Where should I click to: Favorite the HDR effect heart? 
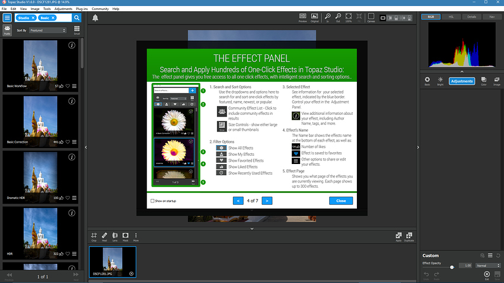click(x=68, y=253)
